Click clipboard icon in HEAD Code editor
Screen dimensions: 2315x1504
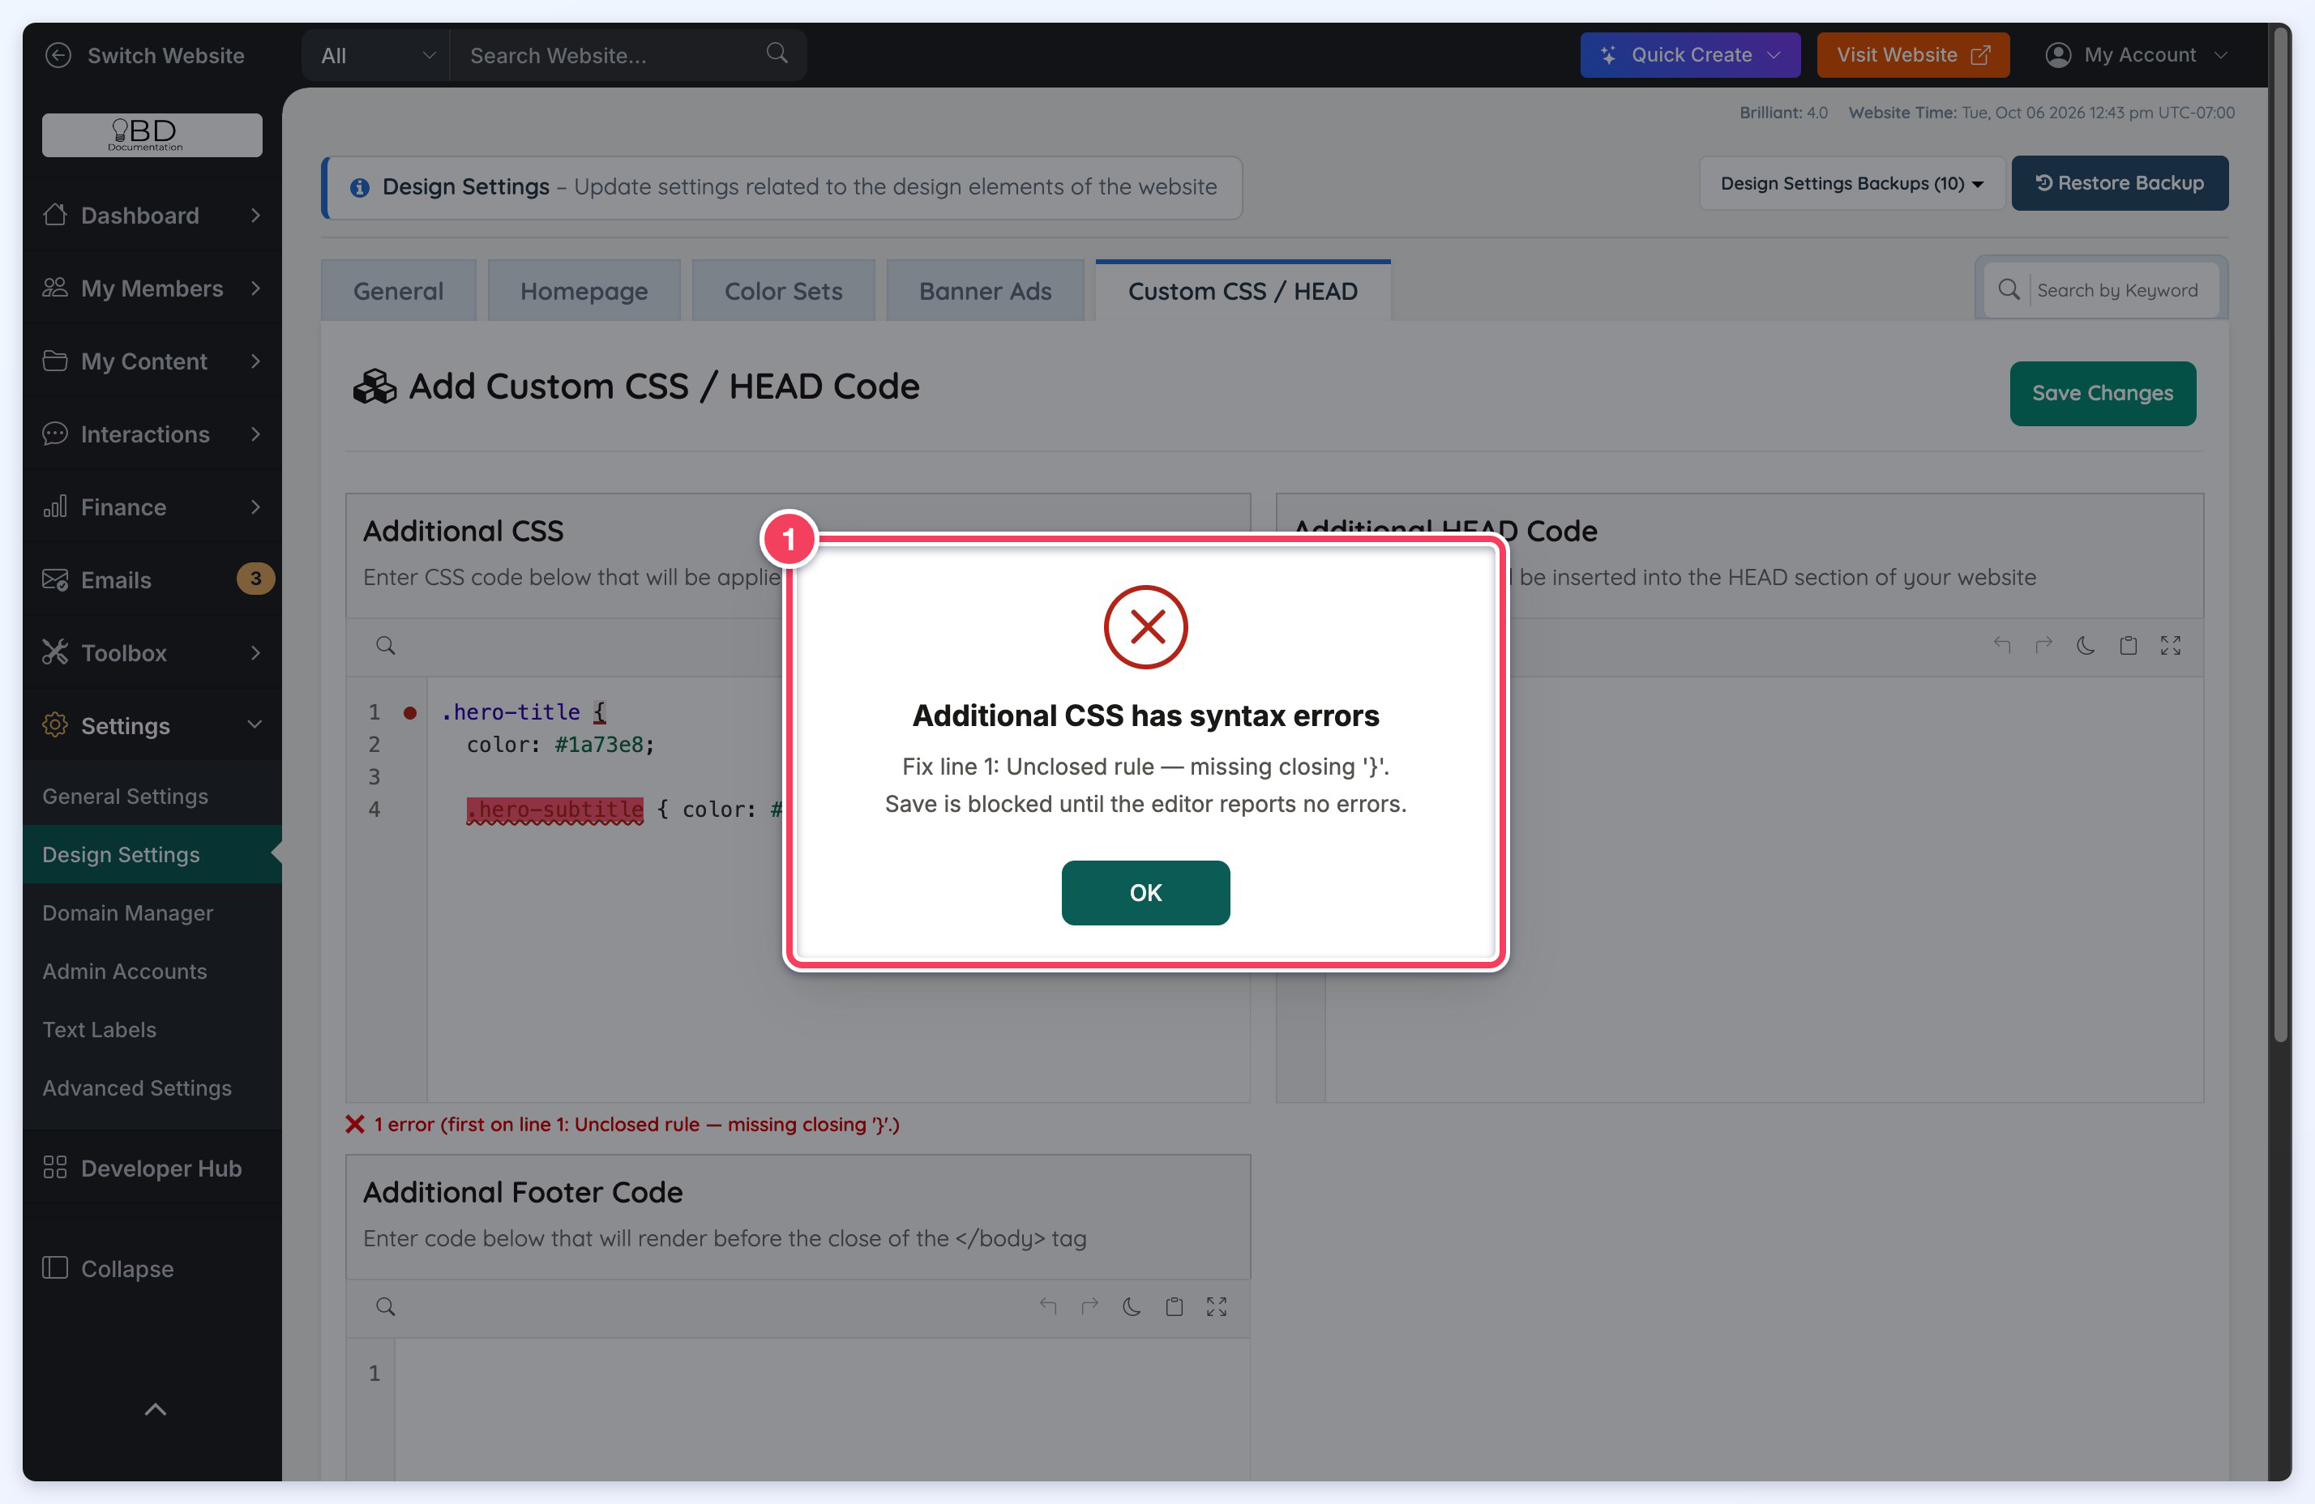pyautogui.click(x=2129, y=644)
